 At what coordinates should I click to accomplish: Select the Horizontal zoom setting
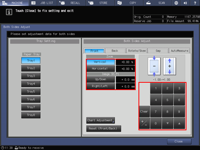[x=101, y=68]
